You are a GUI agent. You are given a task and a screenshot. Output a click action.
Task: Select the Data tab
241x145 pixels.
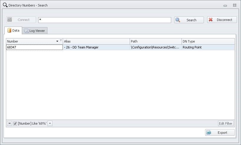coord(13,30)
